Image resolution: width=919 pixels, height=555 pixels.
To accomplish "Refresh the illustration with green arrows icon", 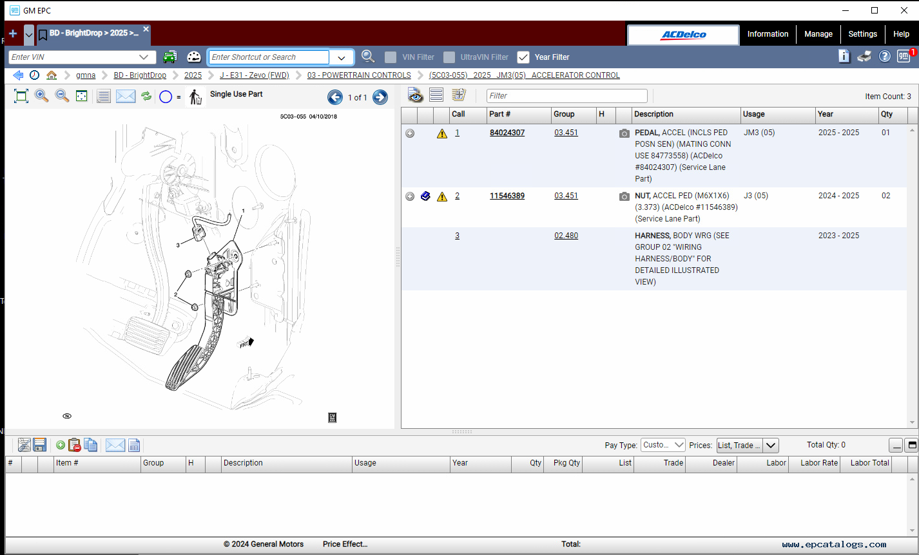I will [x=146, y=97].
